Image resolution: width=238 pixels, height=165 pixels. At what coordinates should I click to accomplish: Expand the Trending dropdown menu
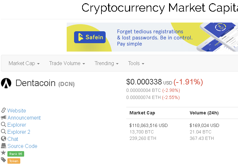click(x=106, y=63)
